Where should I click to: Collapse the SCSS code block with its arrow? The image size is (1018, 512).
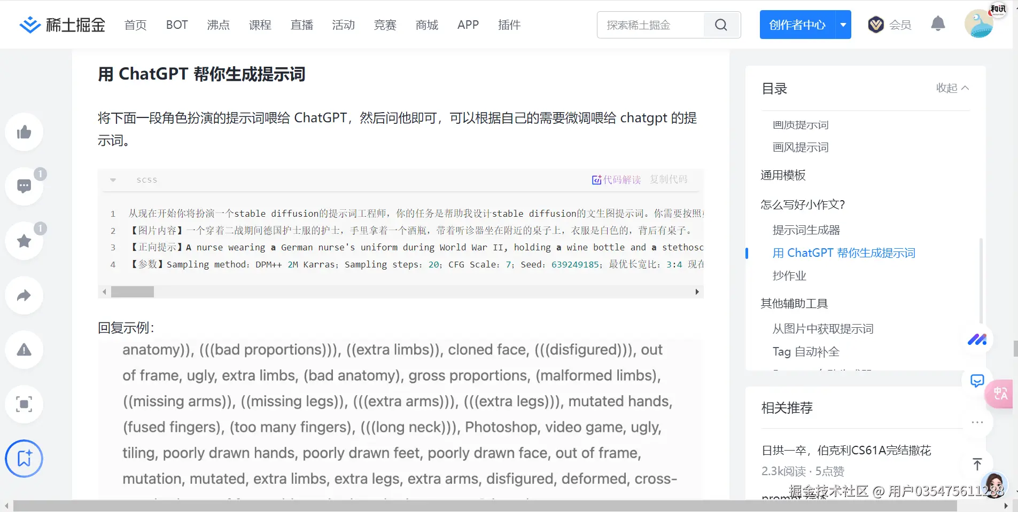pyautogui.click(x=113, y=180)
